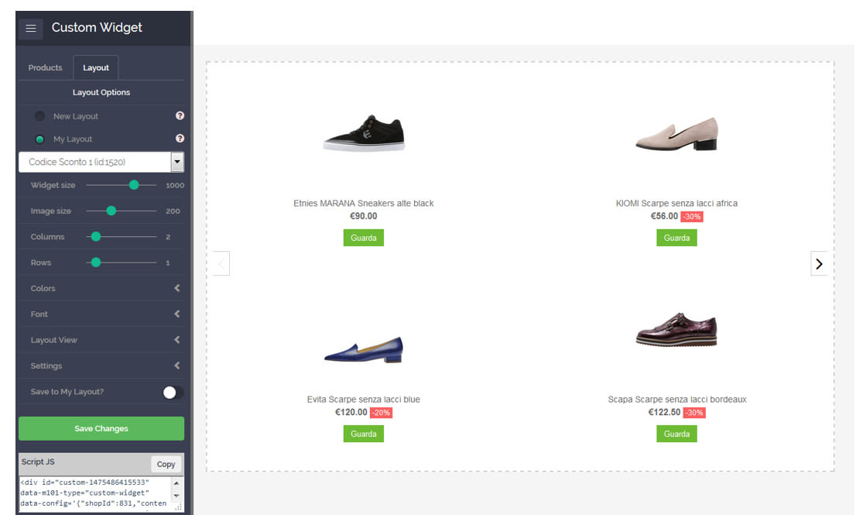Expand the Settings section
The image size is (866, 515).
pos(101,366)
